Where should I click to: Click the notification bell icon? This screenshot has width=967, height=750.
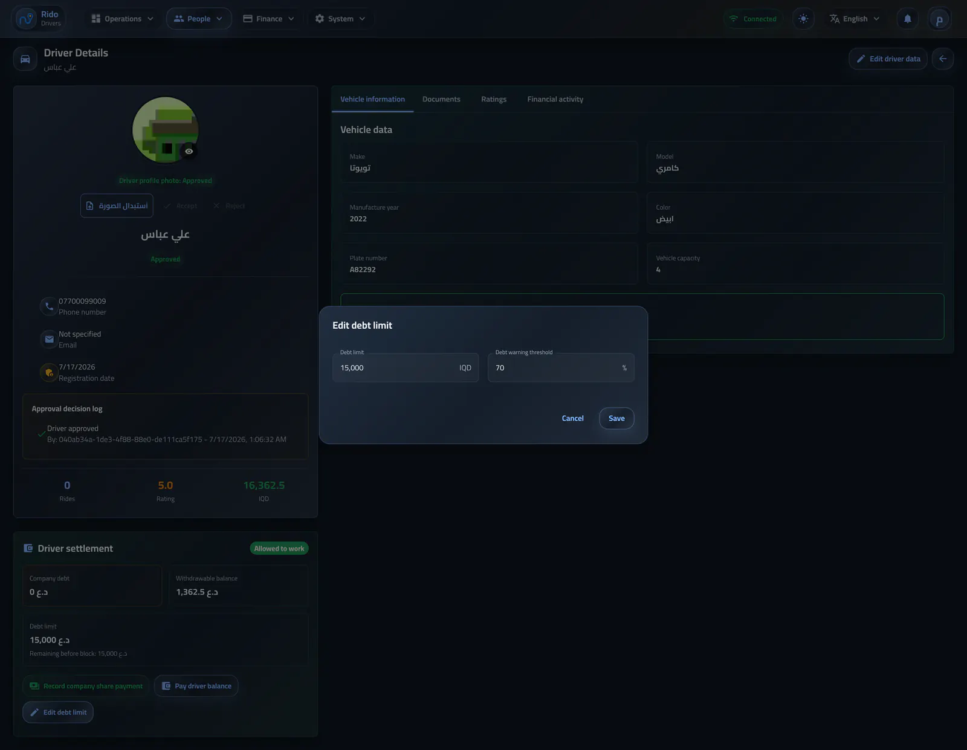tap(907, 19)
